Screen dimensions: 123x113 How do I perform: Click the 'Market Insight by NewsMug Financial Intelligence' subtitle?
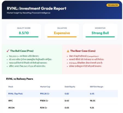point(29,13)
